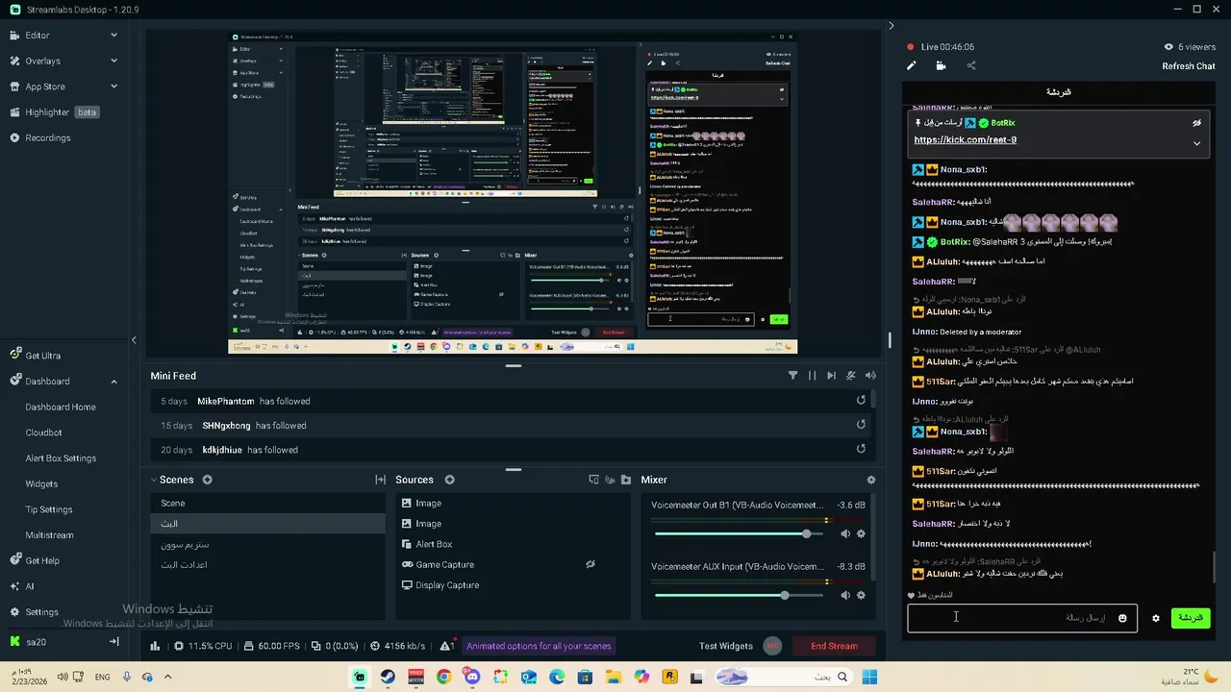The height and width of the screenshot is (692, 1231).
Task: Mute the Voicemeeter Out B1 channel
Action: (x=845, y=533)
